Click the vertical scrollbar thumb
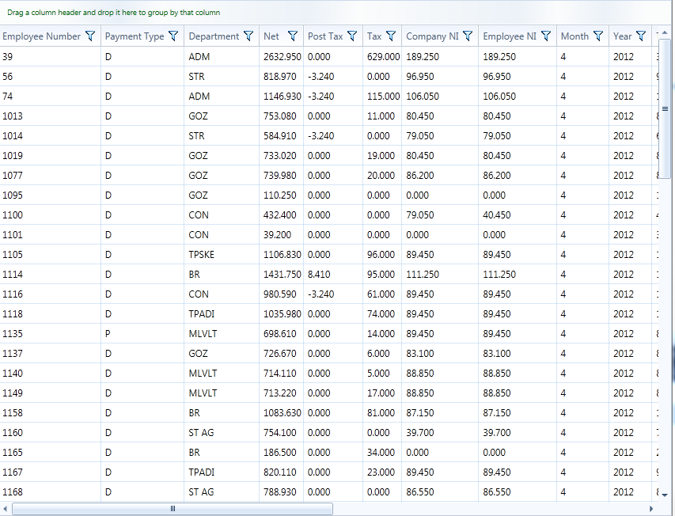The height and width of the screenshot is (516, 675). coord(665,108)
